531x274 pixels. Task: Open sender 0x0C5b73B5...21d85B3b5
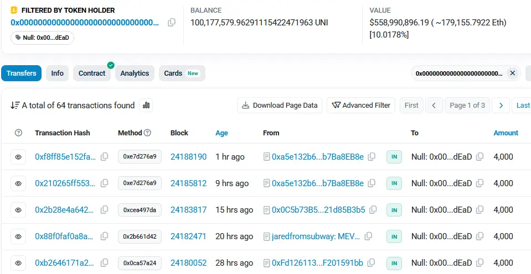point(318,210)
